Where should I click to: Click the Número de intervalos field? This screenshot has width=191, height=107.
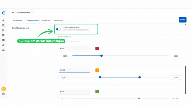click(68, 39)
